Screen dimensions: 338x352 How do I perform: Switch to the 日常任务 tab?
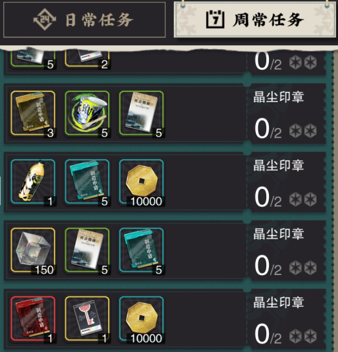tap(84, 20)
